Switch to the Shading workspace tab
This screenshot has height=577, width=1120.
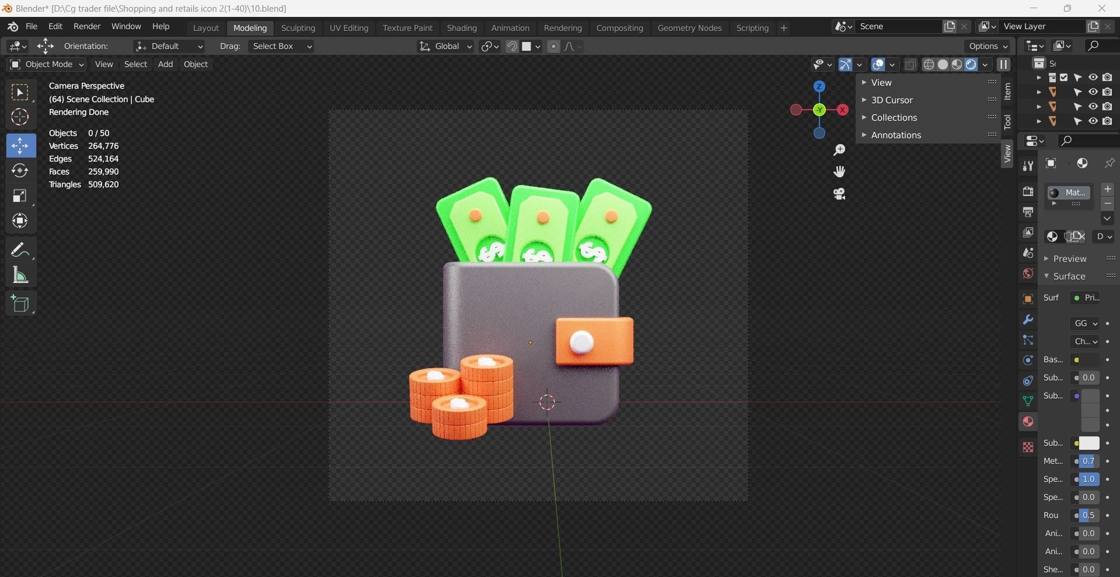pyautogui.click(x=462, y=28)
